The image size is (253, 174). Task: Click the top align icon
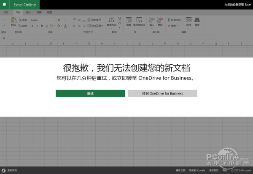[75, 20]
